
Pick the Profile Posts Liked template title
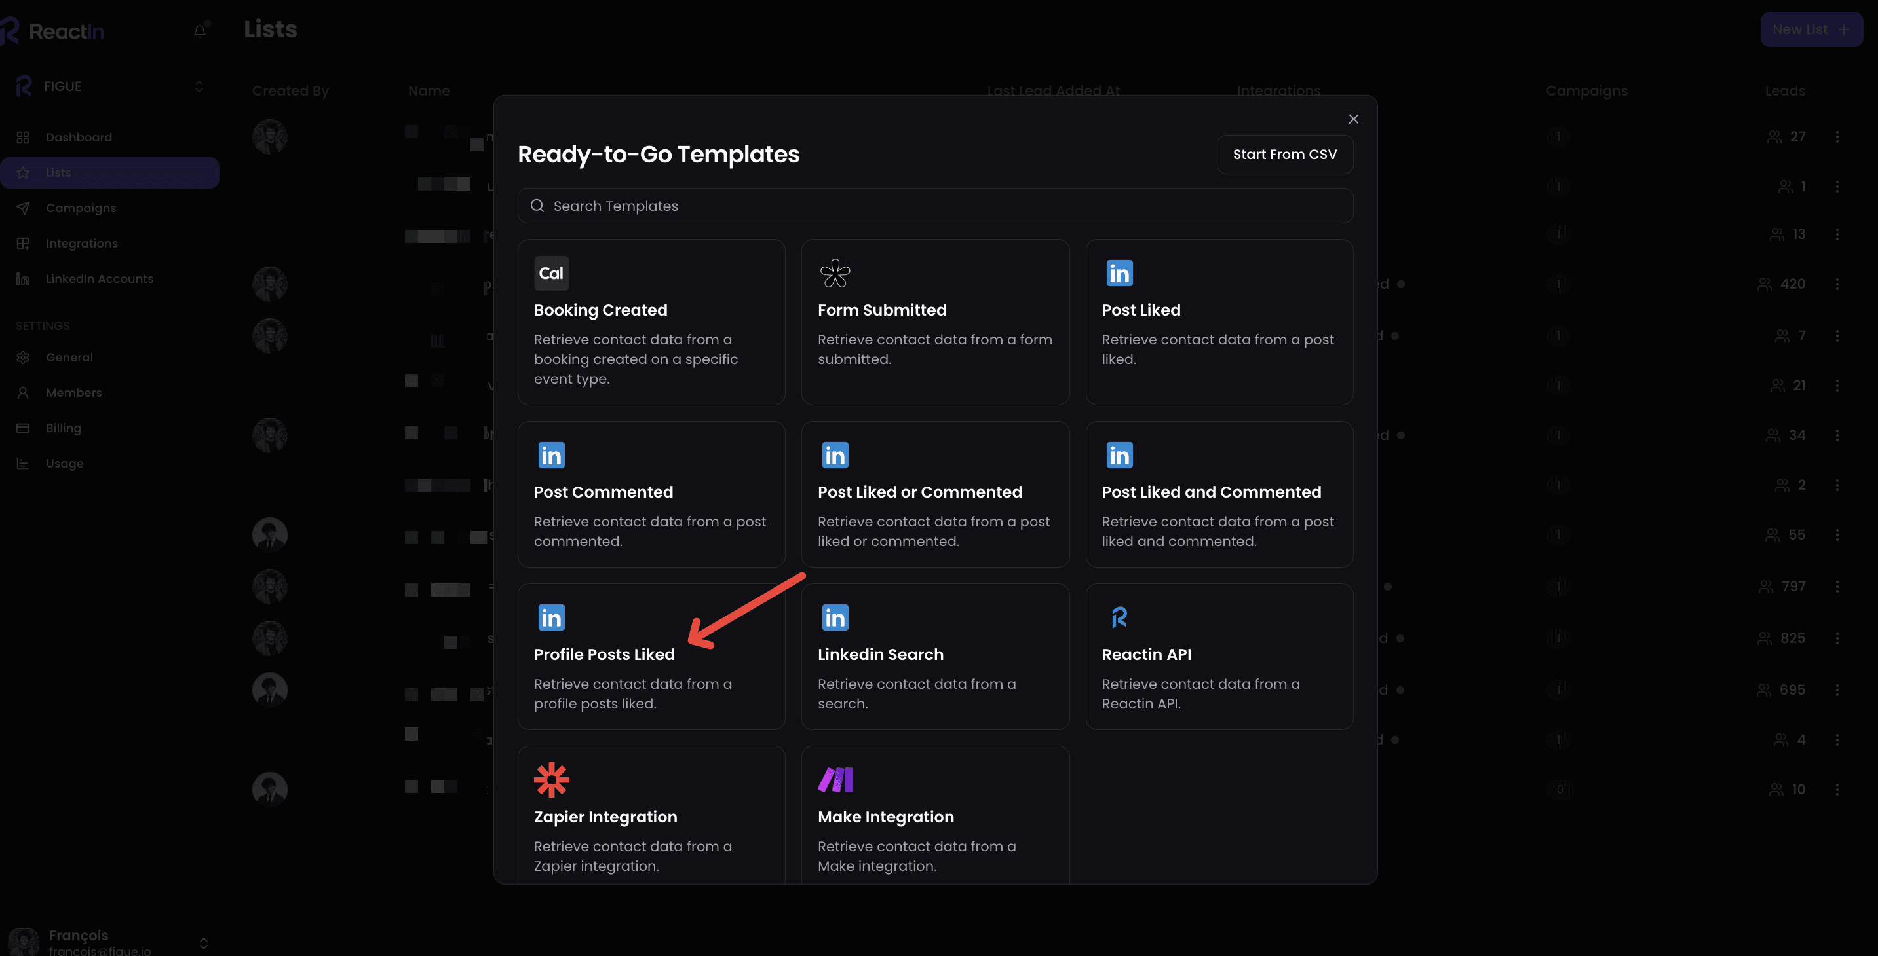604,655
